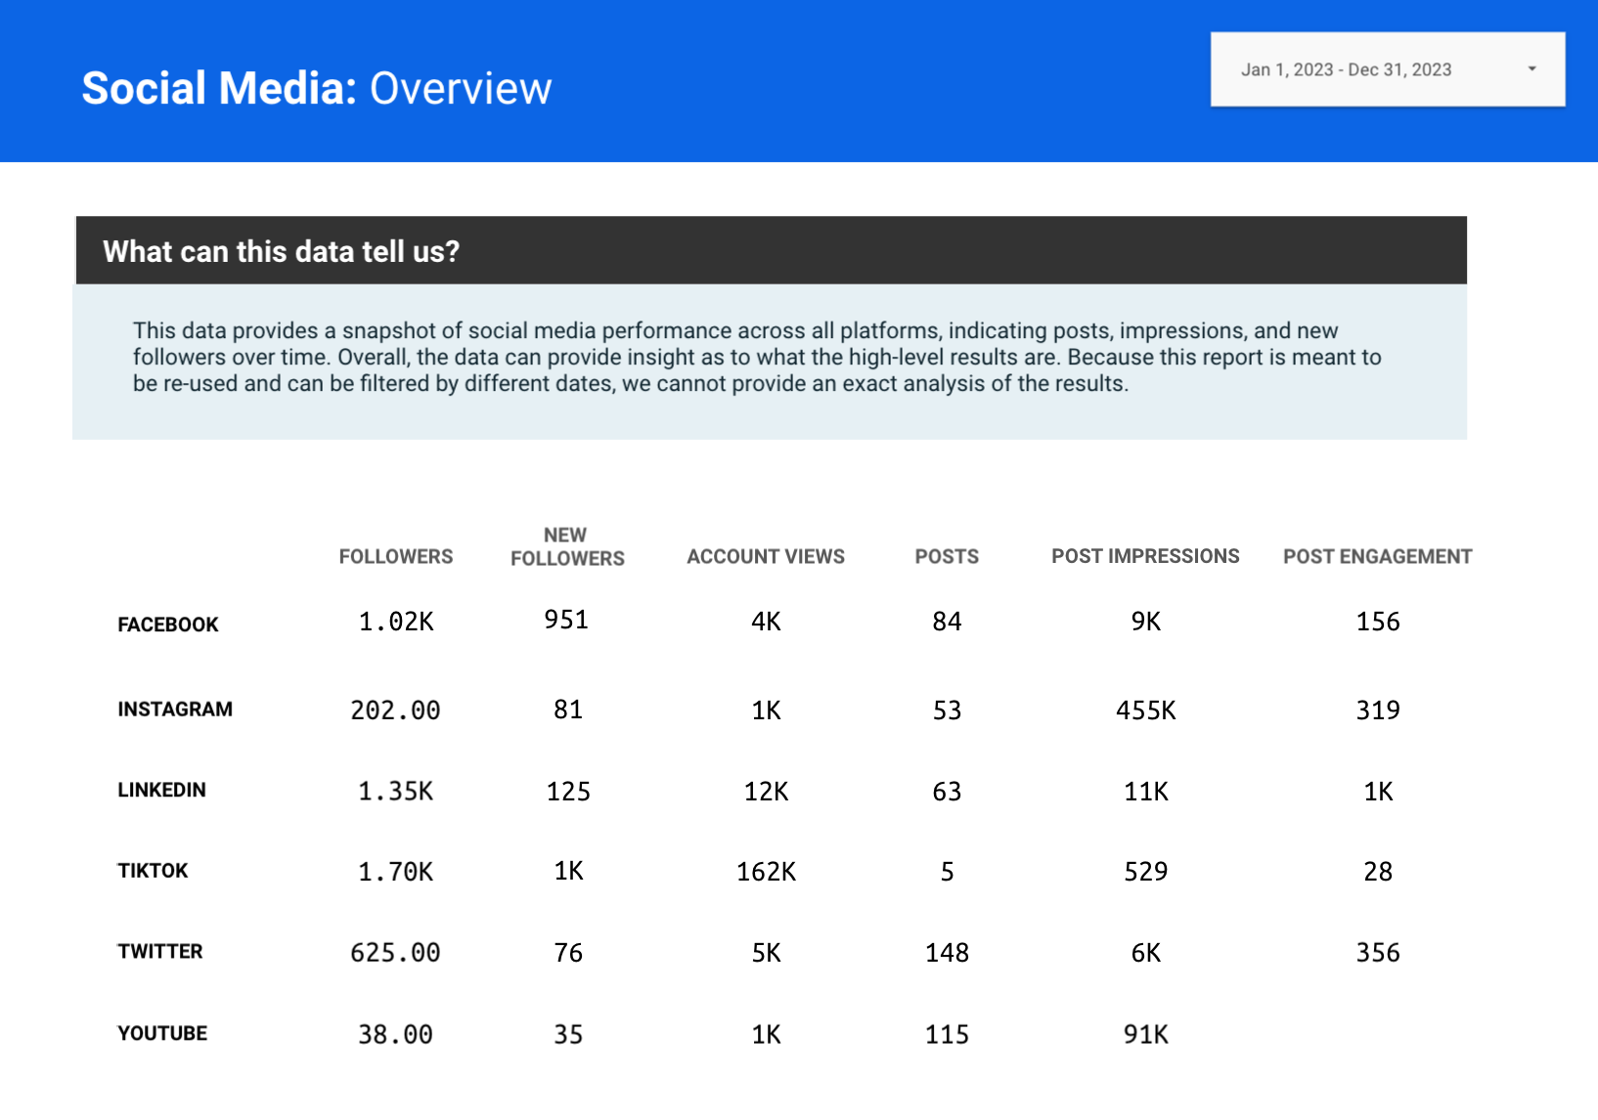Click TikTok post engagement value 28

point(1377,872)
